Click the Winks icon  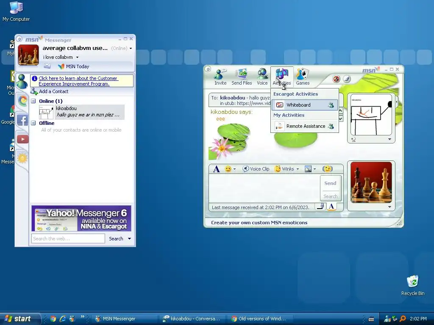click(x=284, y=169)
